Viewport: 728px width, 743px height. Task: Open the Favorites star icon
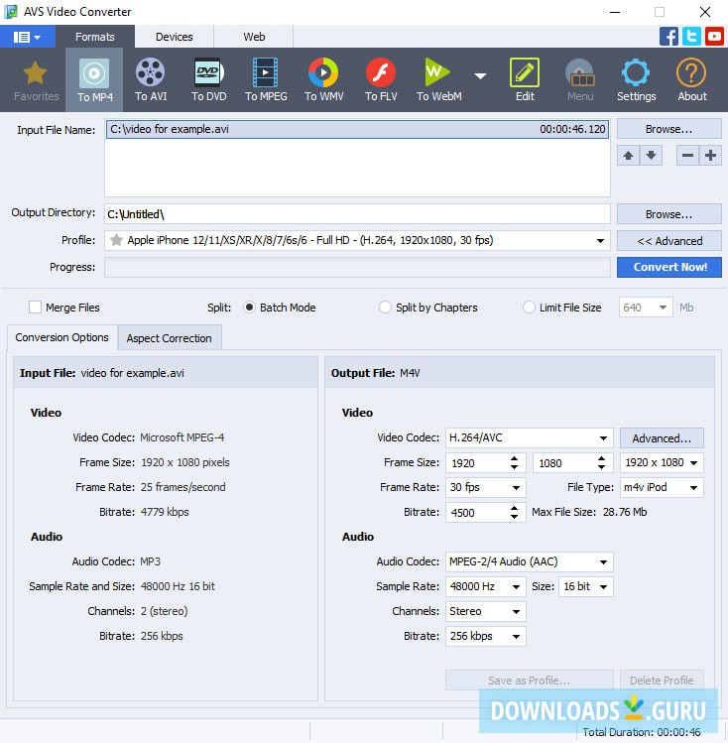tap(36, 80)
